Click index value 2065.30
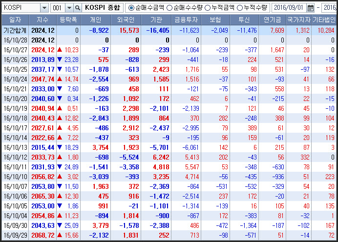338x242 pixels. click(43, 196)
